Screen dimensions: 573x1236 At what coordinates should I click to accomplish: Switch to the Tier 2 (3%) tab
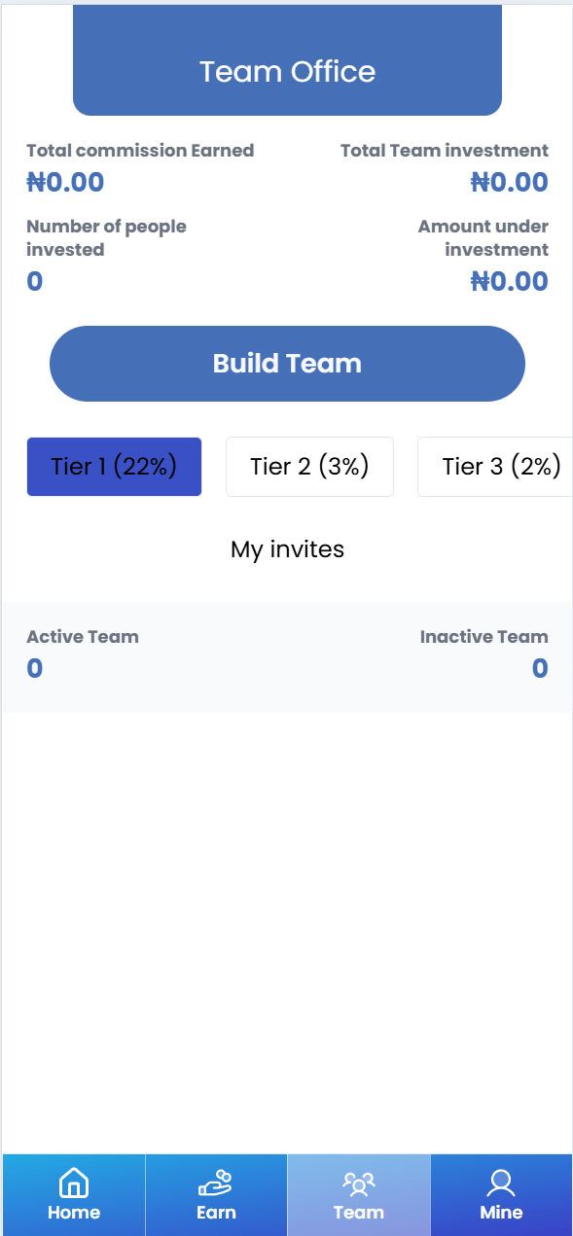(309, 467)
